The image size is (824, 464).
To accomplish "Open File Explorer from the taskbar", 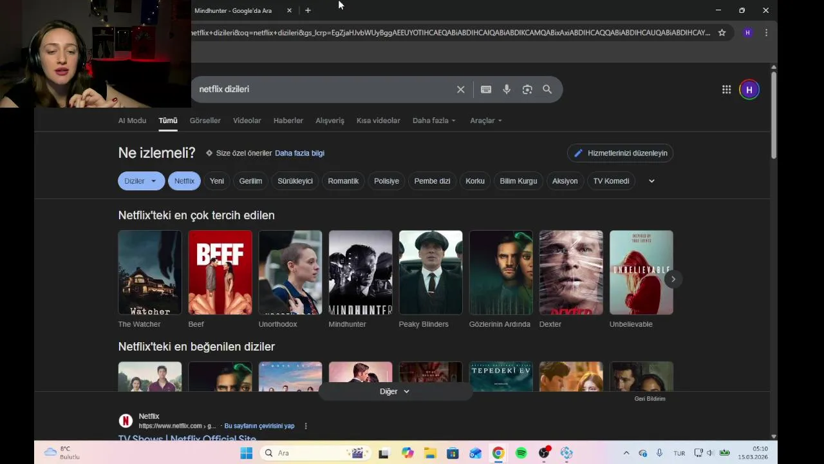I will point(430,453).
